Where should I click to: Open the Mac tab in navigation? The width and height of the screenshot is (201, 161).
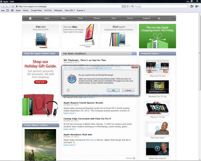pyautogui.click(x=63, y=18)
